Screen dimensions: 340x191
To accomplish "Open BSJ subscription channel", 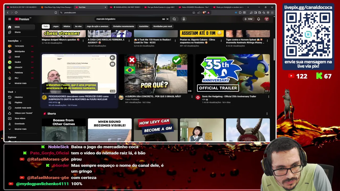I will click(21, 78).
